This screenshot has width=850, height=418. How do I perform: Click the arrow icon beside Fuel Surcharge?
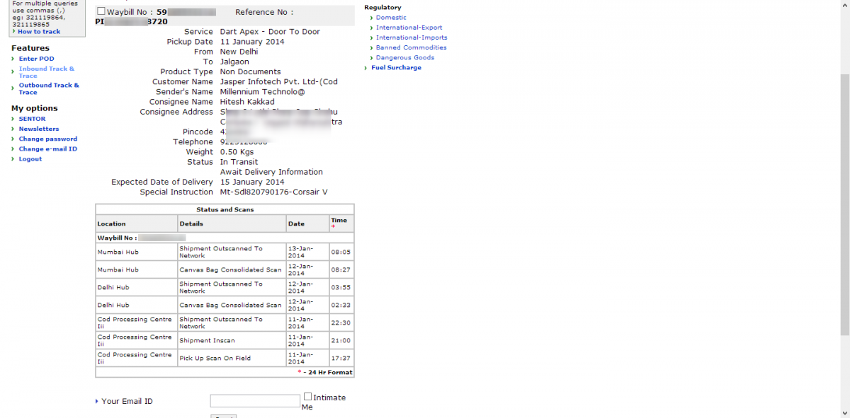[x=365, y=68]
